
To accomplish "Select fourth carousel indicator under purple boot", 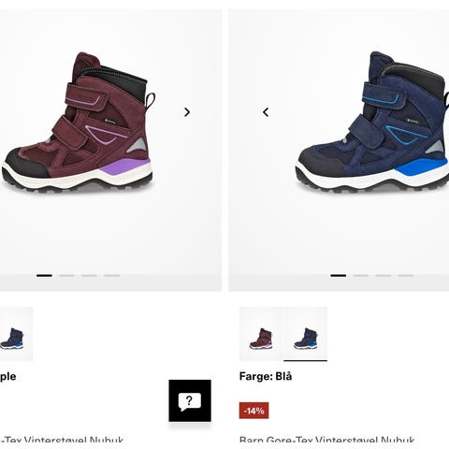I will (112, 276).
